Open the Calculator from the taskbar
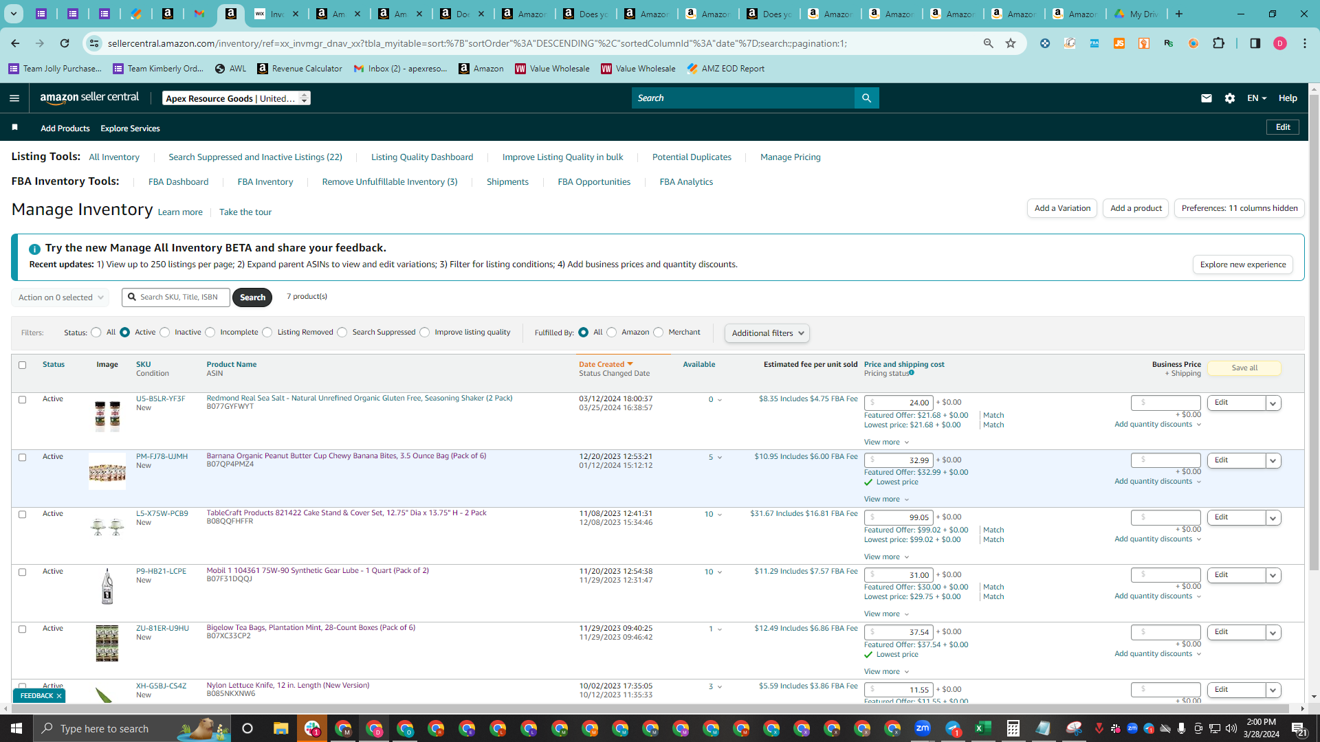Viewport: 1320px width, 742px height. pyautogui.click(x=1013, y=728)
